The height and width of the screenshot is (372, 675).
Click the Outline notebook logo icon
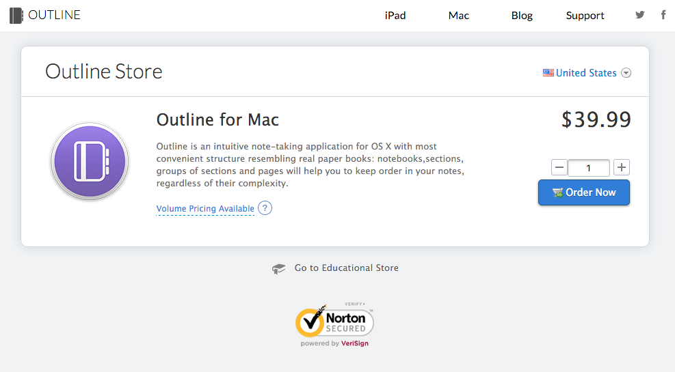(x=16, y=16)
